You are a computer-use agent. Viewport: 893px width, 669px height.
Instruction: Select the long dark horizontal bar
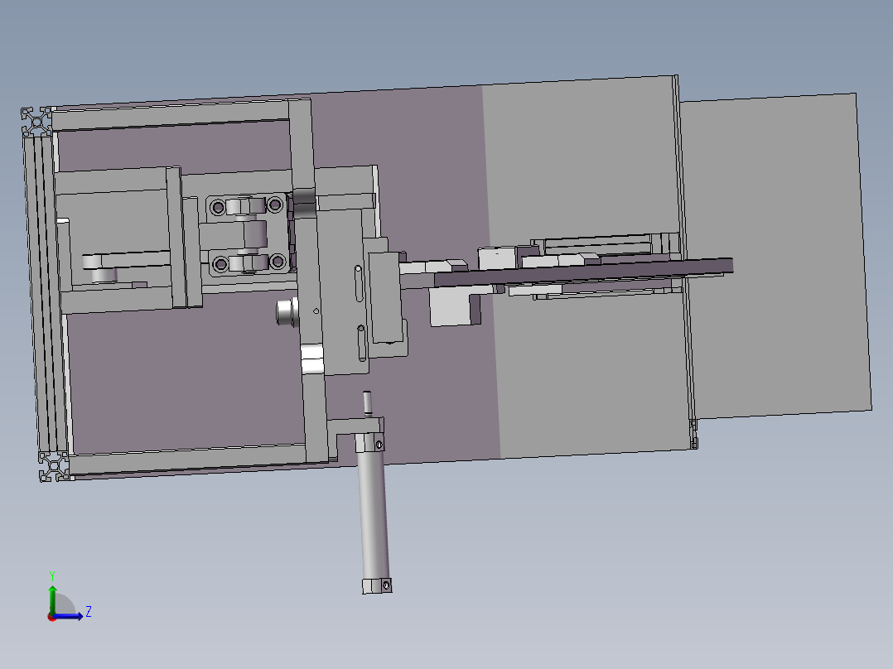point(582,272)
